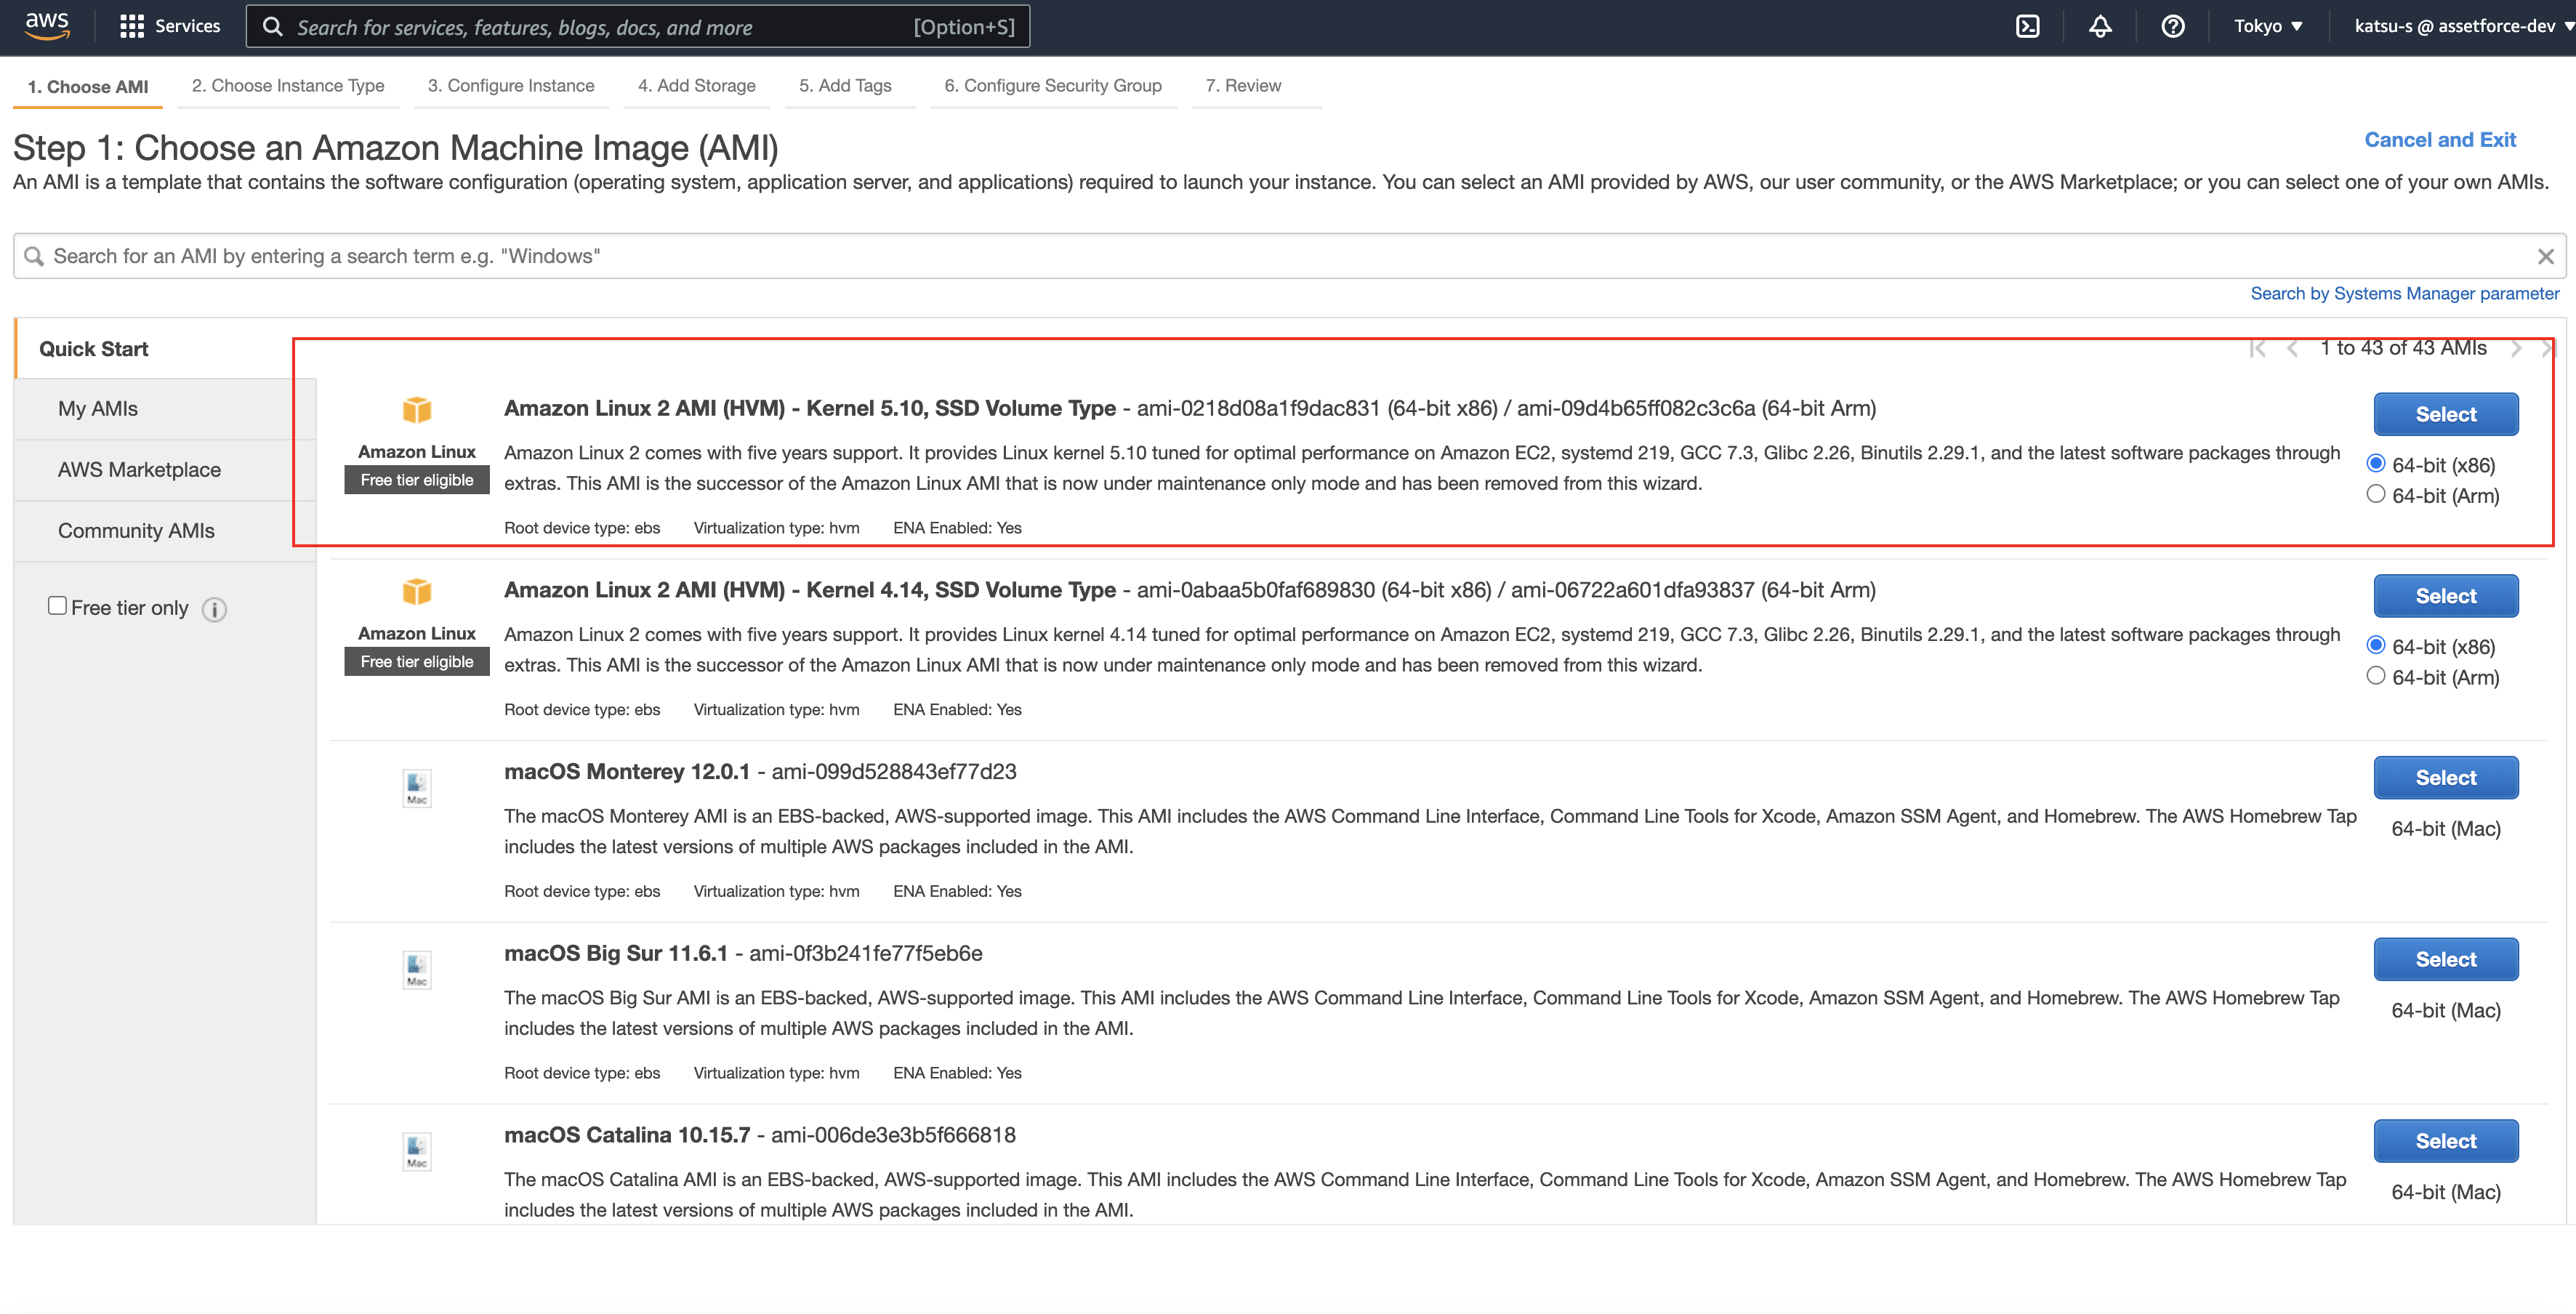Select the macOS Big Sur AMI
The image size is (2576, 1314).
click(2445, 958)
